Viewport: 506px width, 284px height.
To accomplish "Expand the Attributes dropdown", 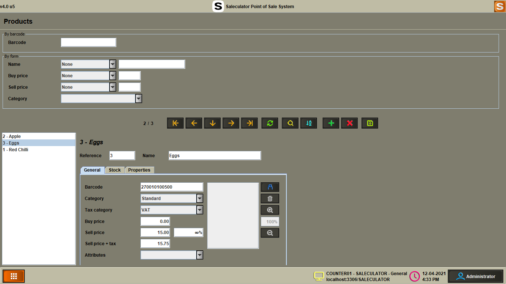I will [x=200, y=255].
